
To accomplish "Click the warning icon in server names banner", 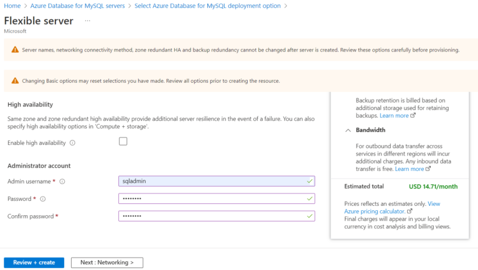I will (x=14, y=50).
